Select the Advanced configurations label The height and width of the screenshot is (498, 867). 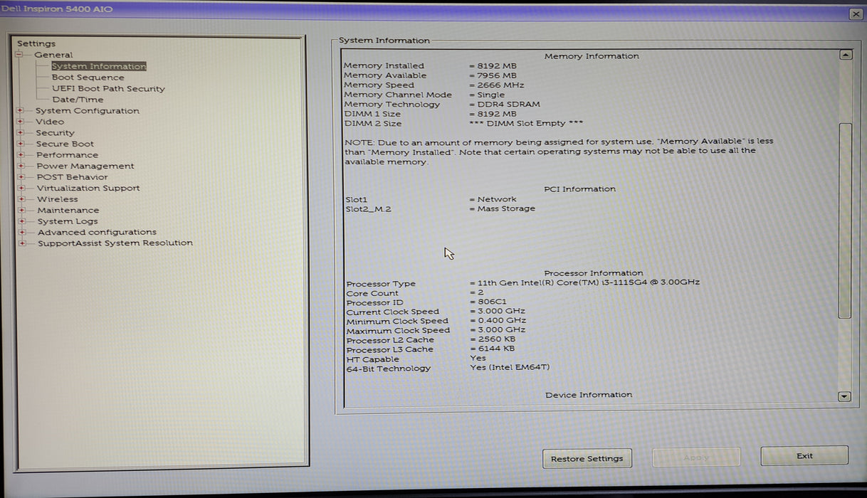[97, 232]
